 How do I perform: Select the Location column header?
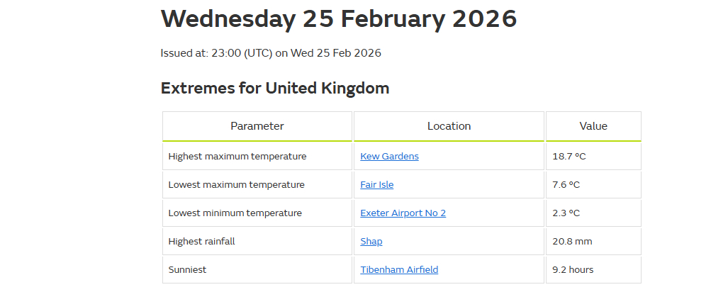point(449,126)
